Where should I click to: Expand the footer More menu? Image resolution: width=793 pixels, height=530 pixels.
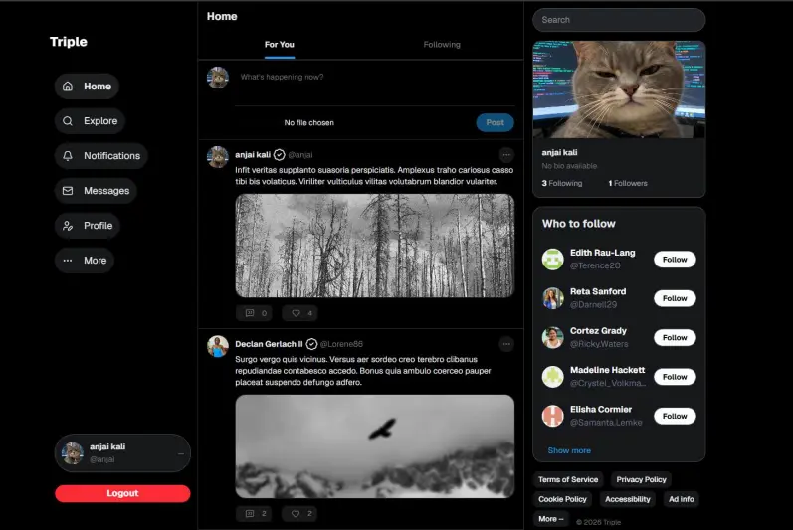tap(551, 519)
